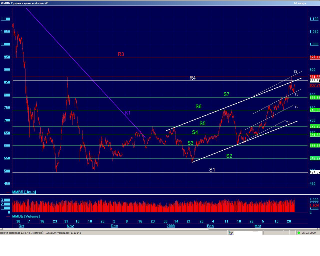This screenshot has height=256, width=320.
Task: Click the T4 channel line label
Action: pyautogui.click(x=295, y=72)
